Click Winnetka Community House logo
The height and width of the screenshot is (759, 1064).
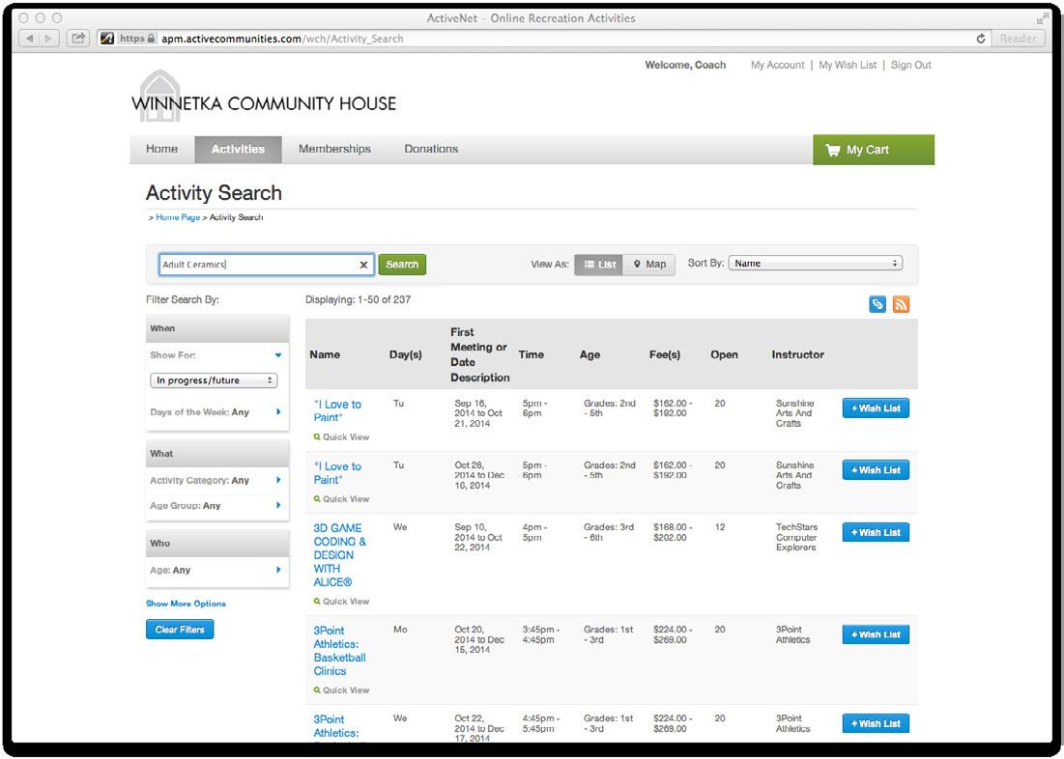(x=263, y=97)
